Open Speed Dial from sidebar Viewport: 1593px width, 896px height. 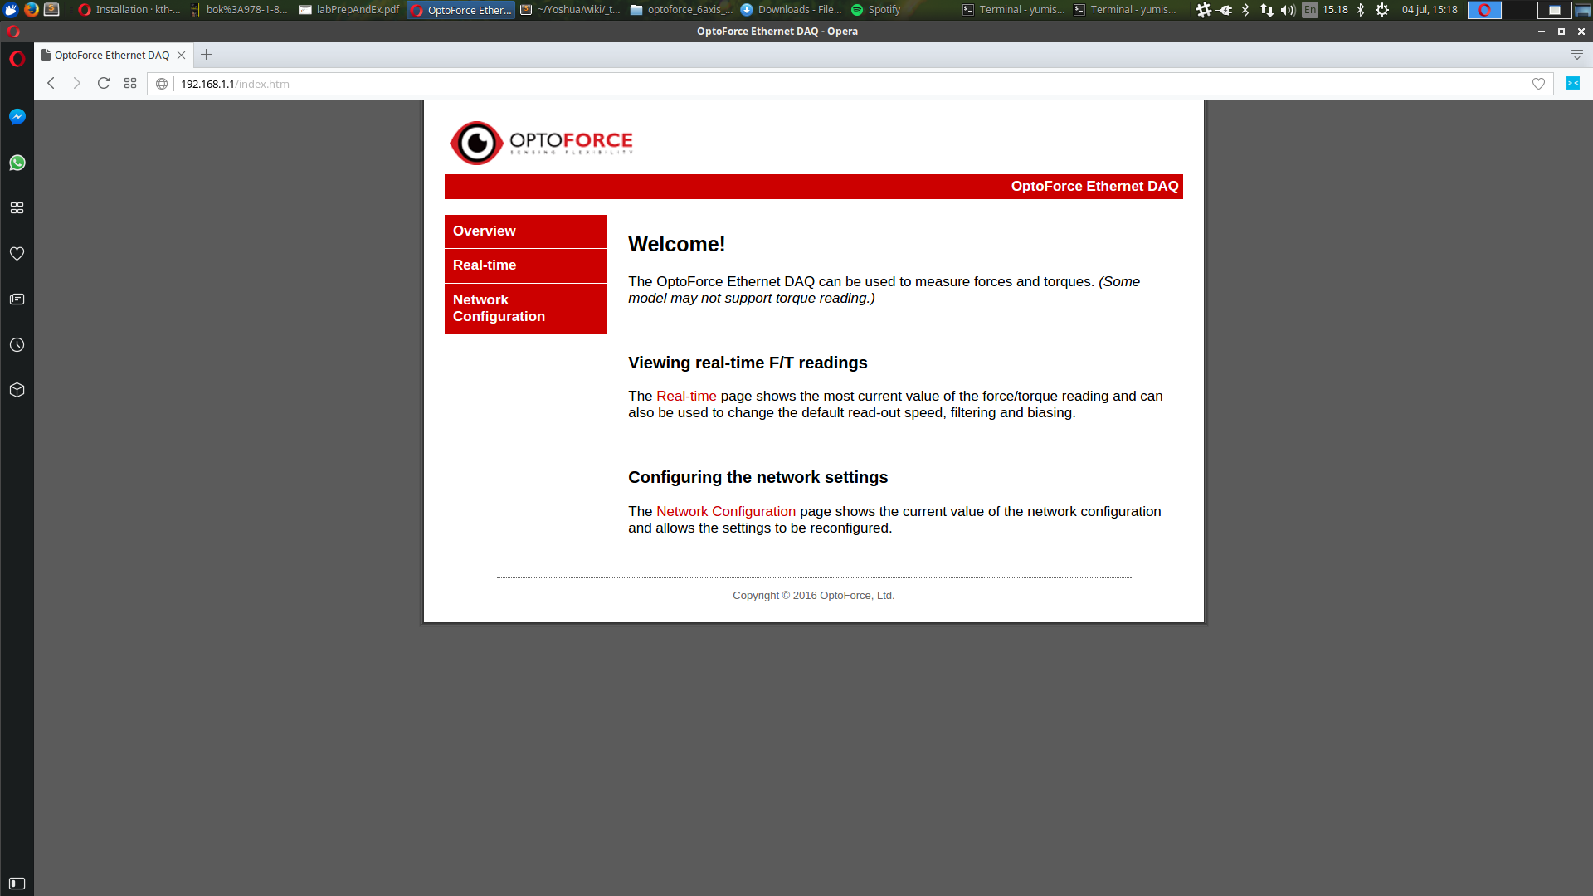(x=17, y=208)
